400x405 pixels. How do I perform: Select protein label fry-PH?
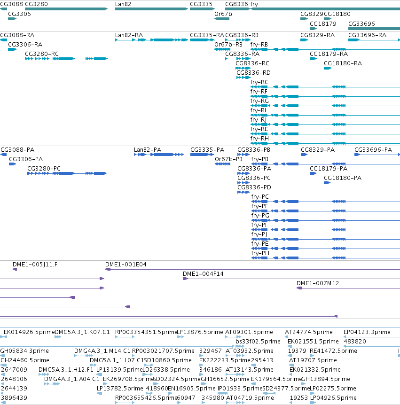pyautogui.click(x=260, y=253)
